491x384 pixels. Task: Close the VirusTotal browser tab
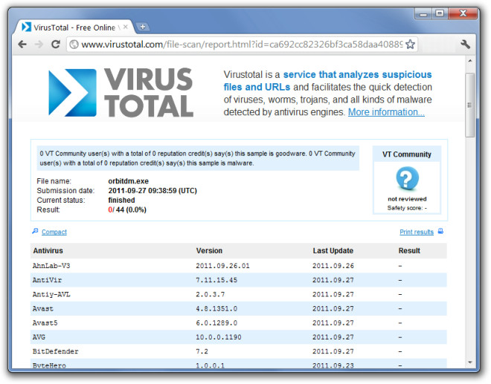124,27
